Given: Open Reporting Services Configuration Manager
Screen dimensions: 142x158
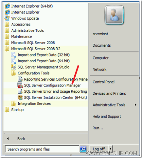Looking at the screenshot, I should point(56,79).
